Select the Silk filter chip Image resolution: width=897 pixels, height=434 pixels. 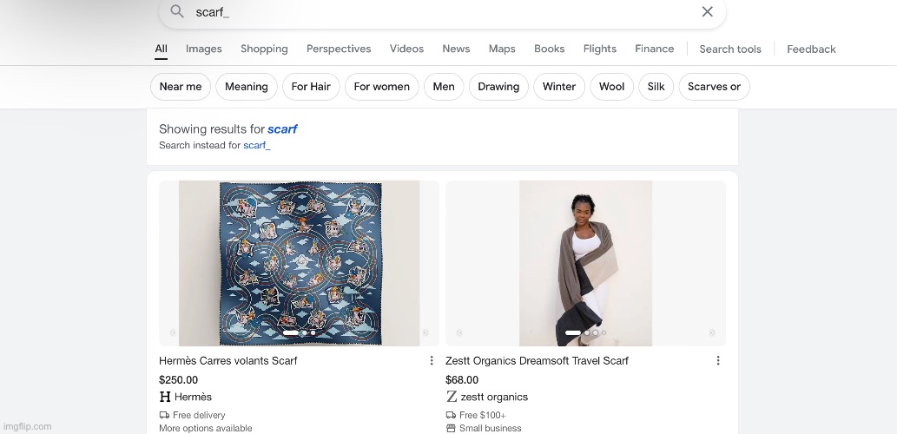click(x=656, y=87)
